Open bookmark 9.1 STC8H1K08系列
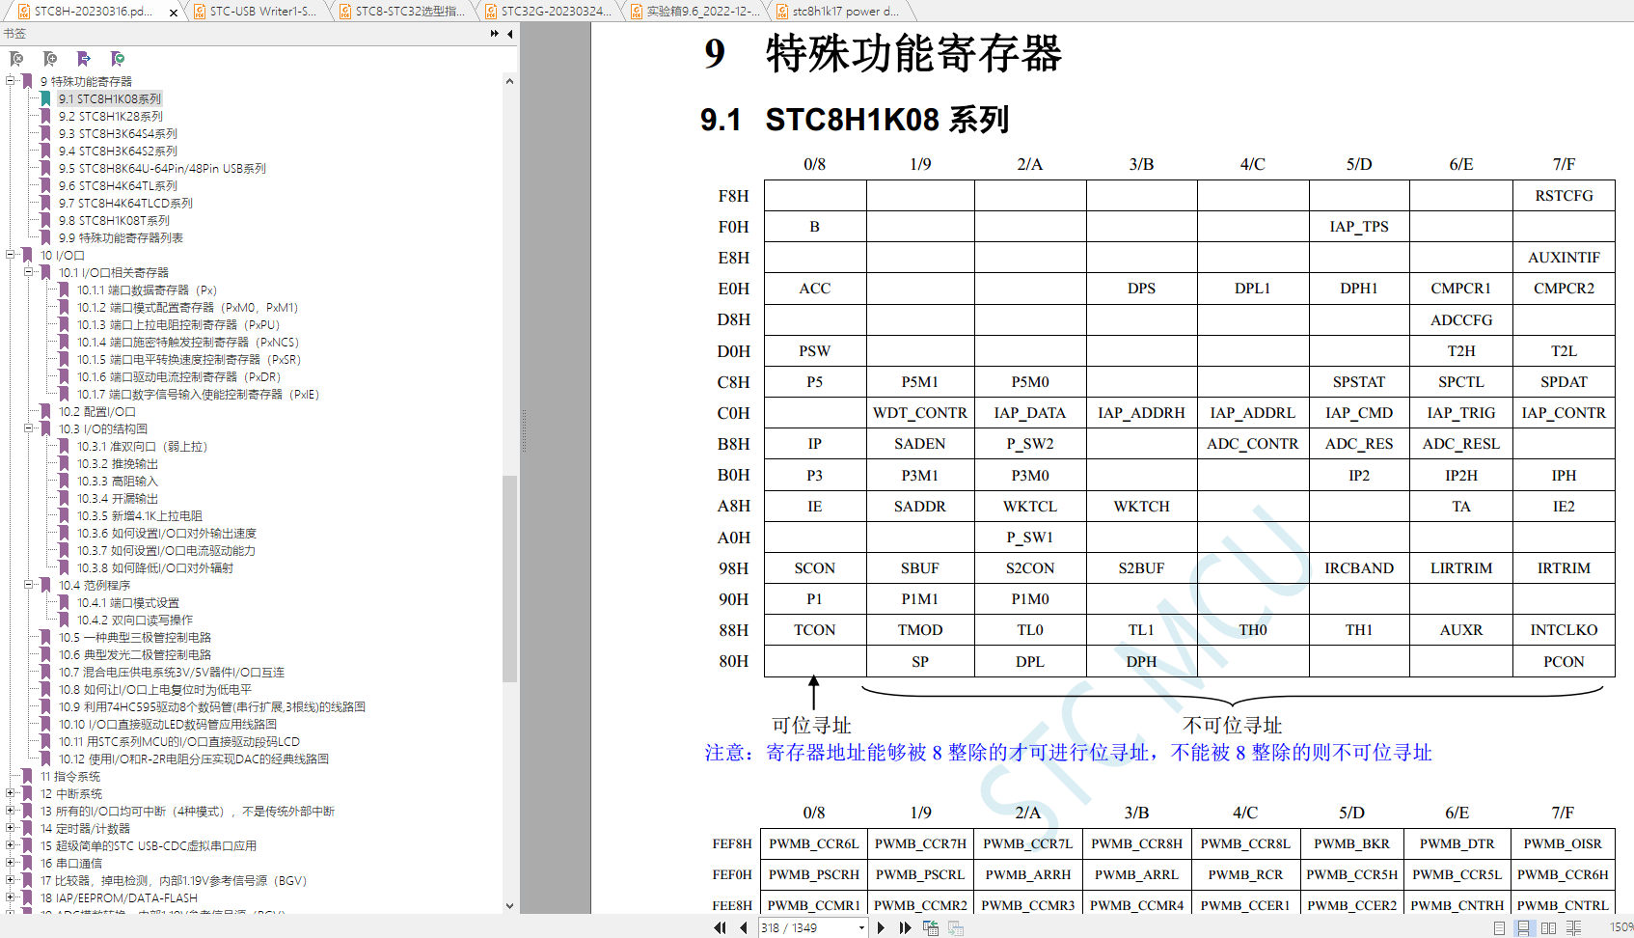 tap(109, 98)
